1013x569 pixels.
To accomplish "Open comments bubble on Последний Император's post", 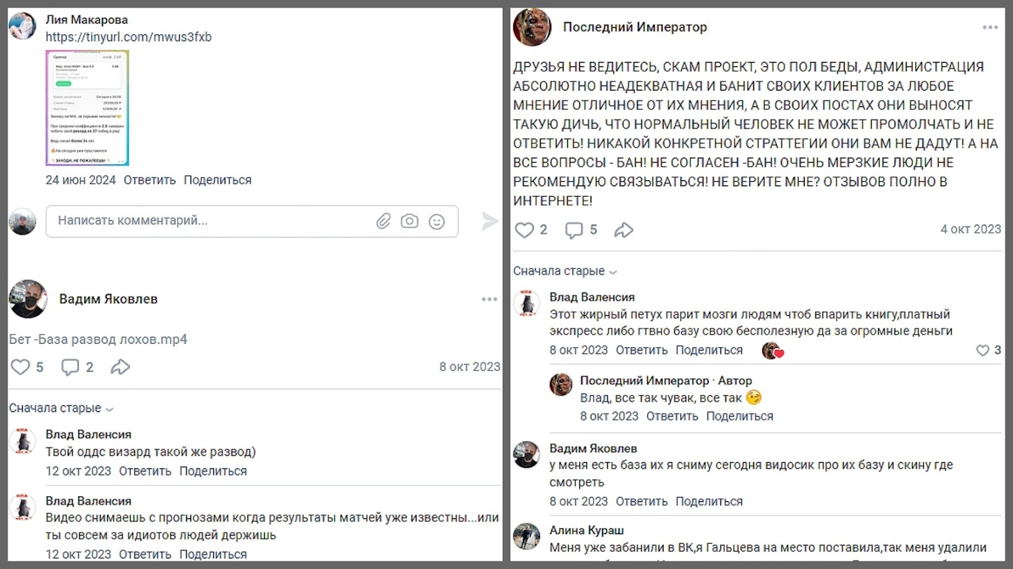I will pos(574,230).
